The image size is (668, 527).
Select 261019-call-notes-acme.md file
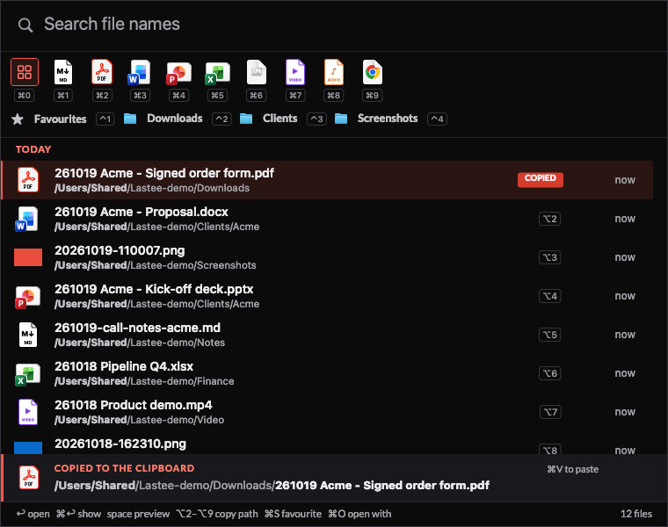point(327,335)
